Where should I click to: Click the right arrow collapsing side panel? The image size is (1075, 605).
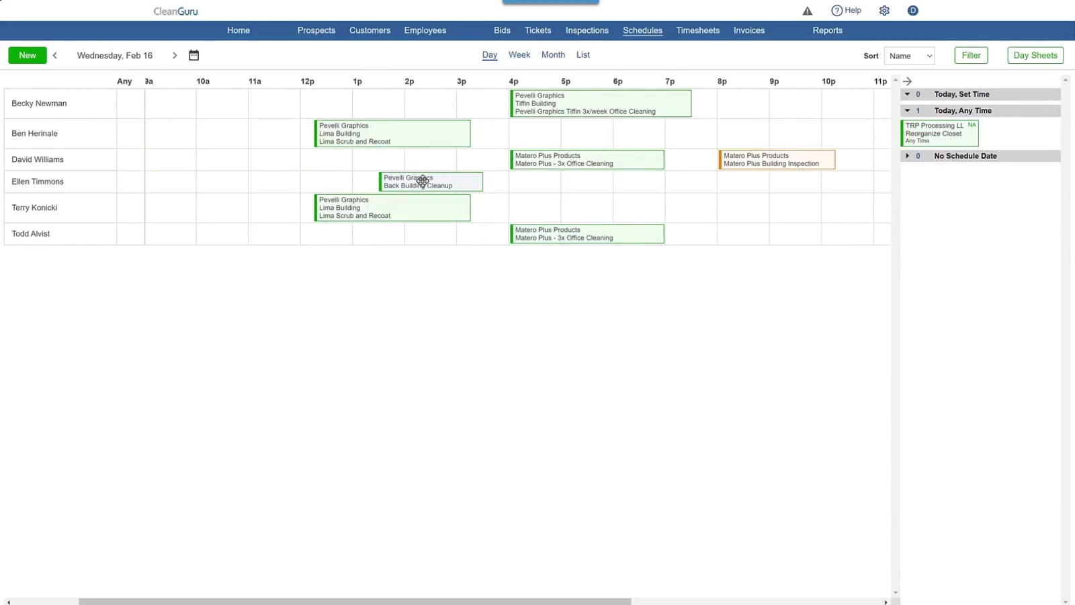pyautogui.click(x=907, y=81)
